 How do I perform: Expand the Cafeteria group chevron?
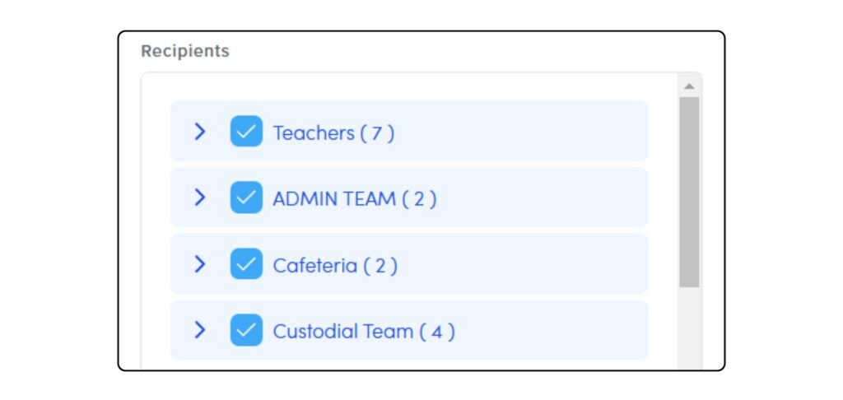pyautogui.click(x=199, y=264)
